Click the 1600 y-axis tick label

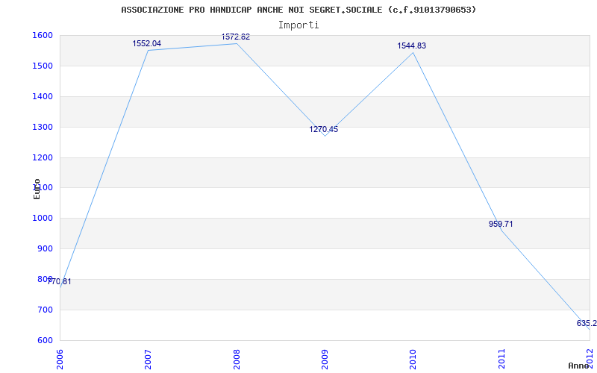click(44, 35)
